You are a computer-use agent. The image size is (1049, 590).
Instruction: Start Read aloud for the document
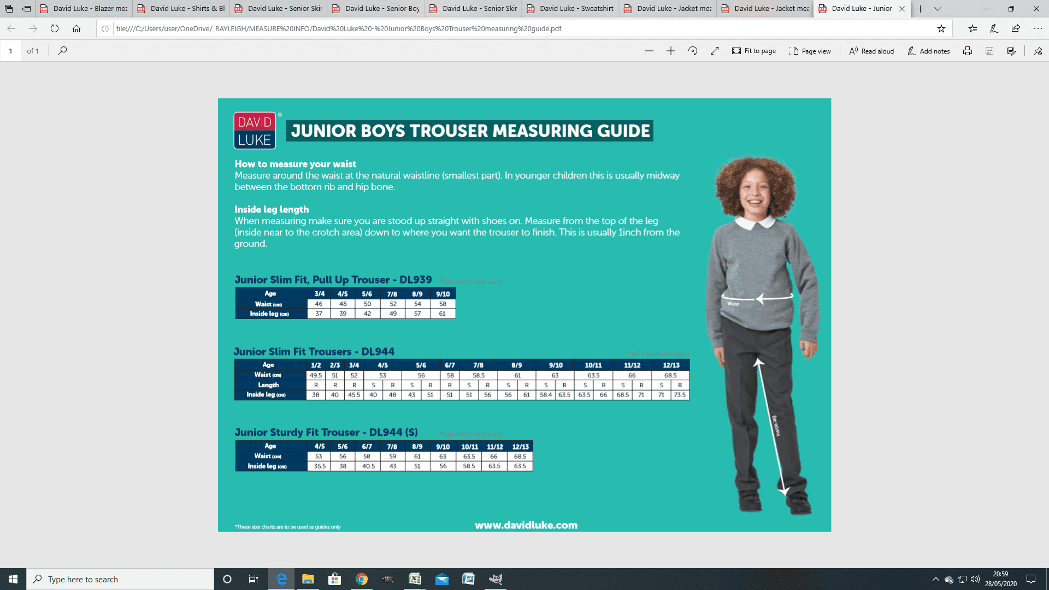[x=870, y=51]
